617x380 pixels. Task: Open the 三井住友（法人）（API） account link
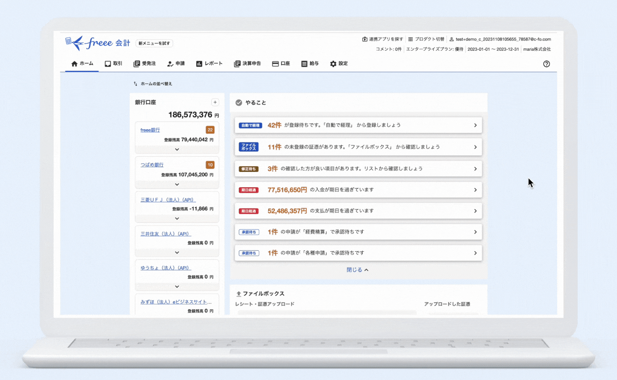pyautogui.click(x=166, y=234)
